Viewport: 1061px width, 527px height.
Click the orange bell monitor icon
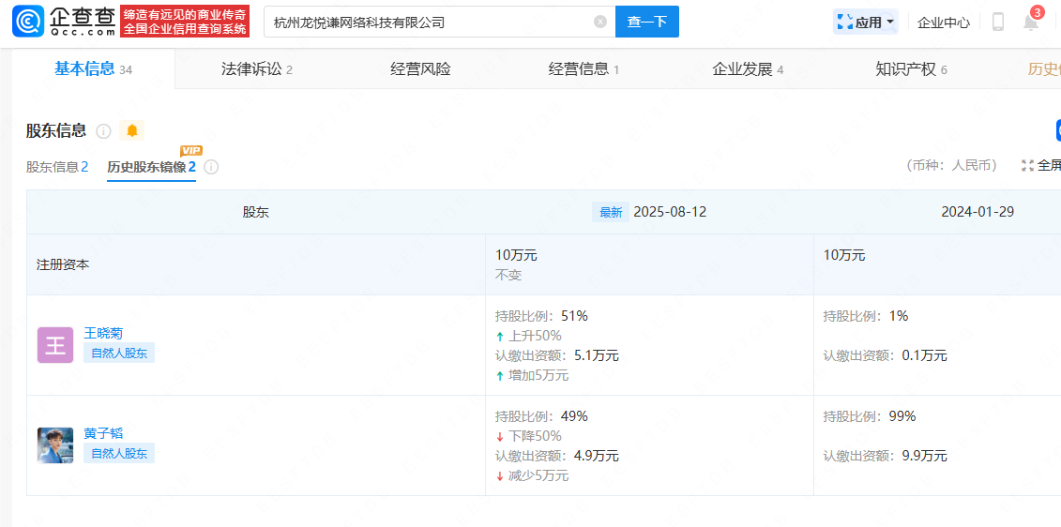(x=132, y=131)
